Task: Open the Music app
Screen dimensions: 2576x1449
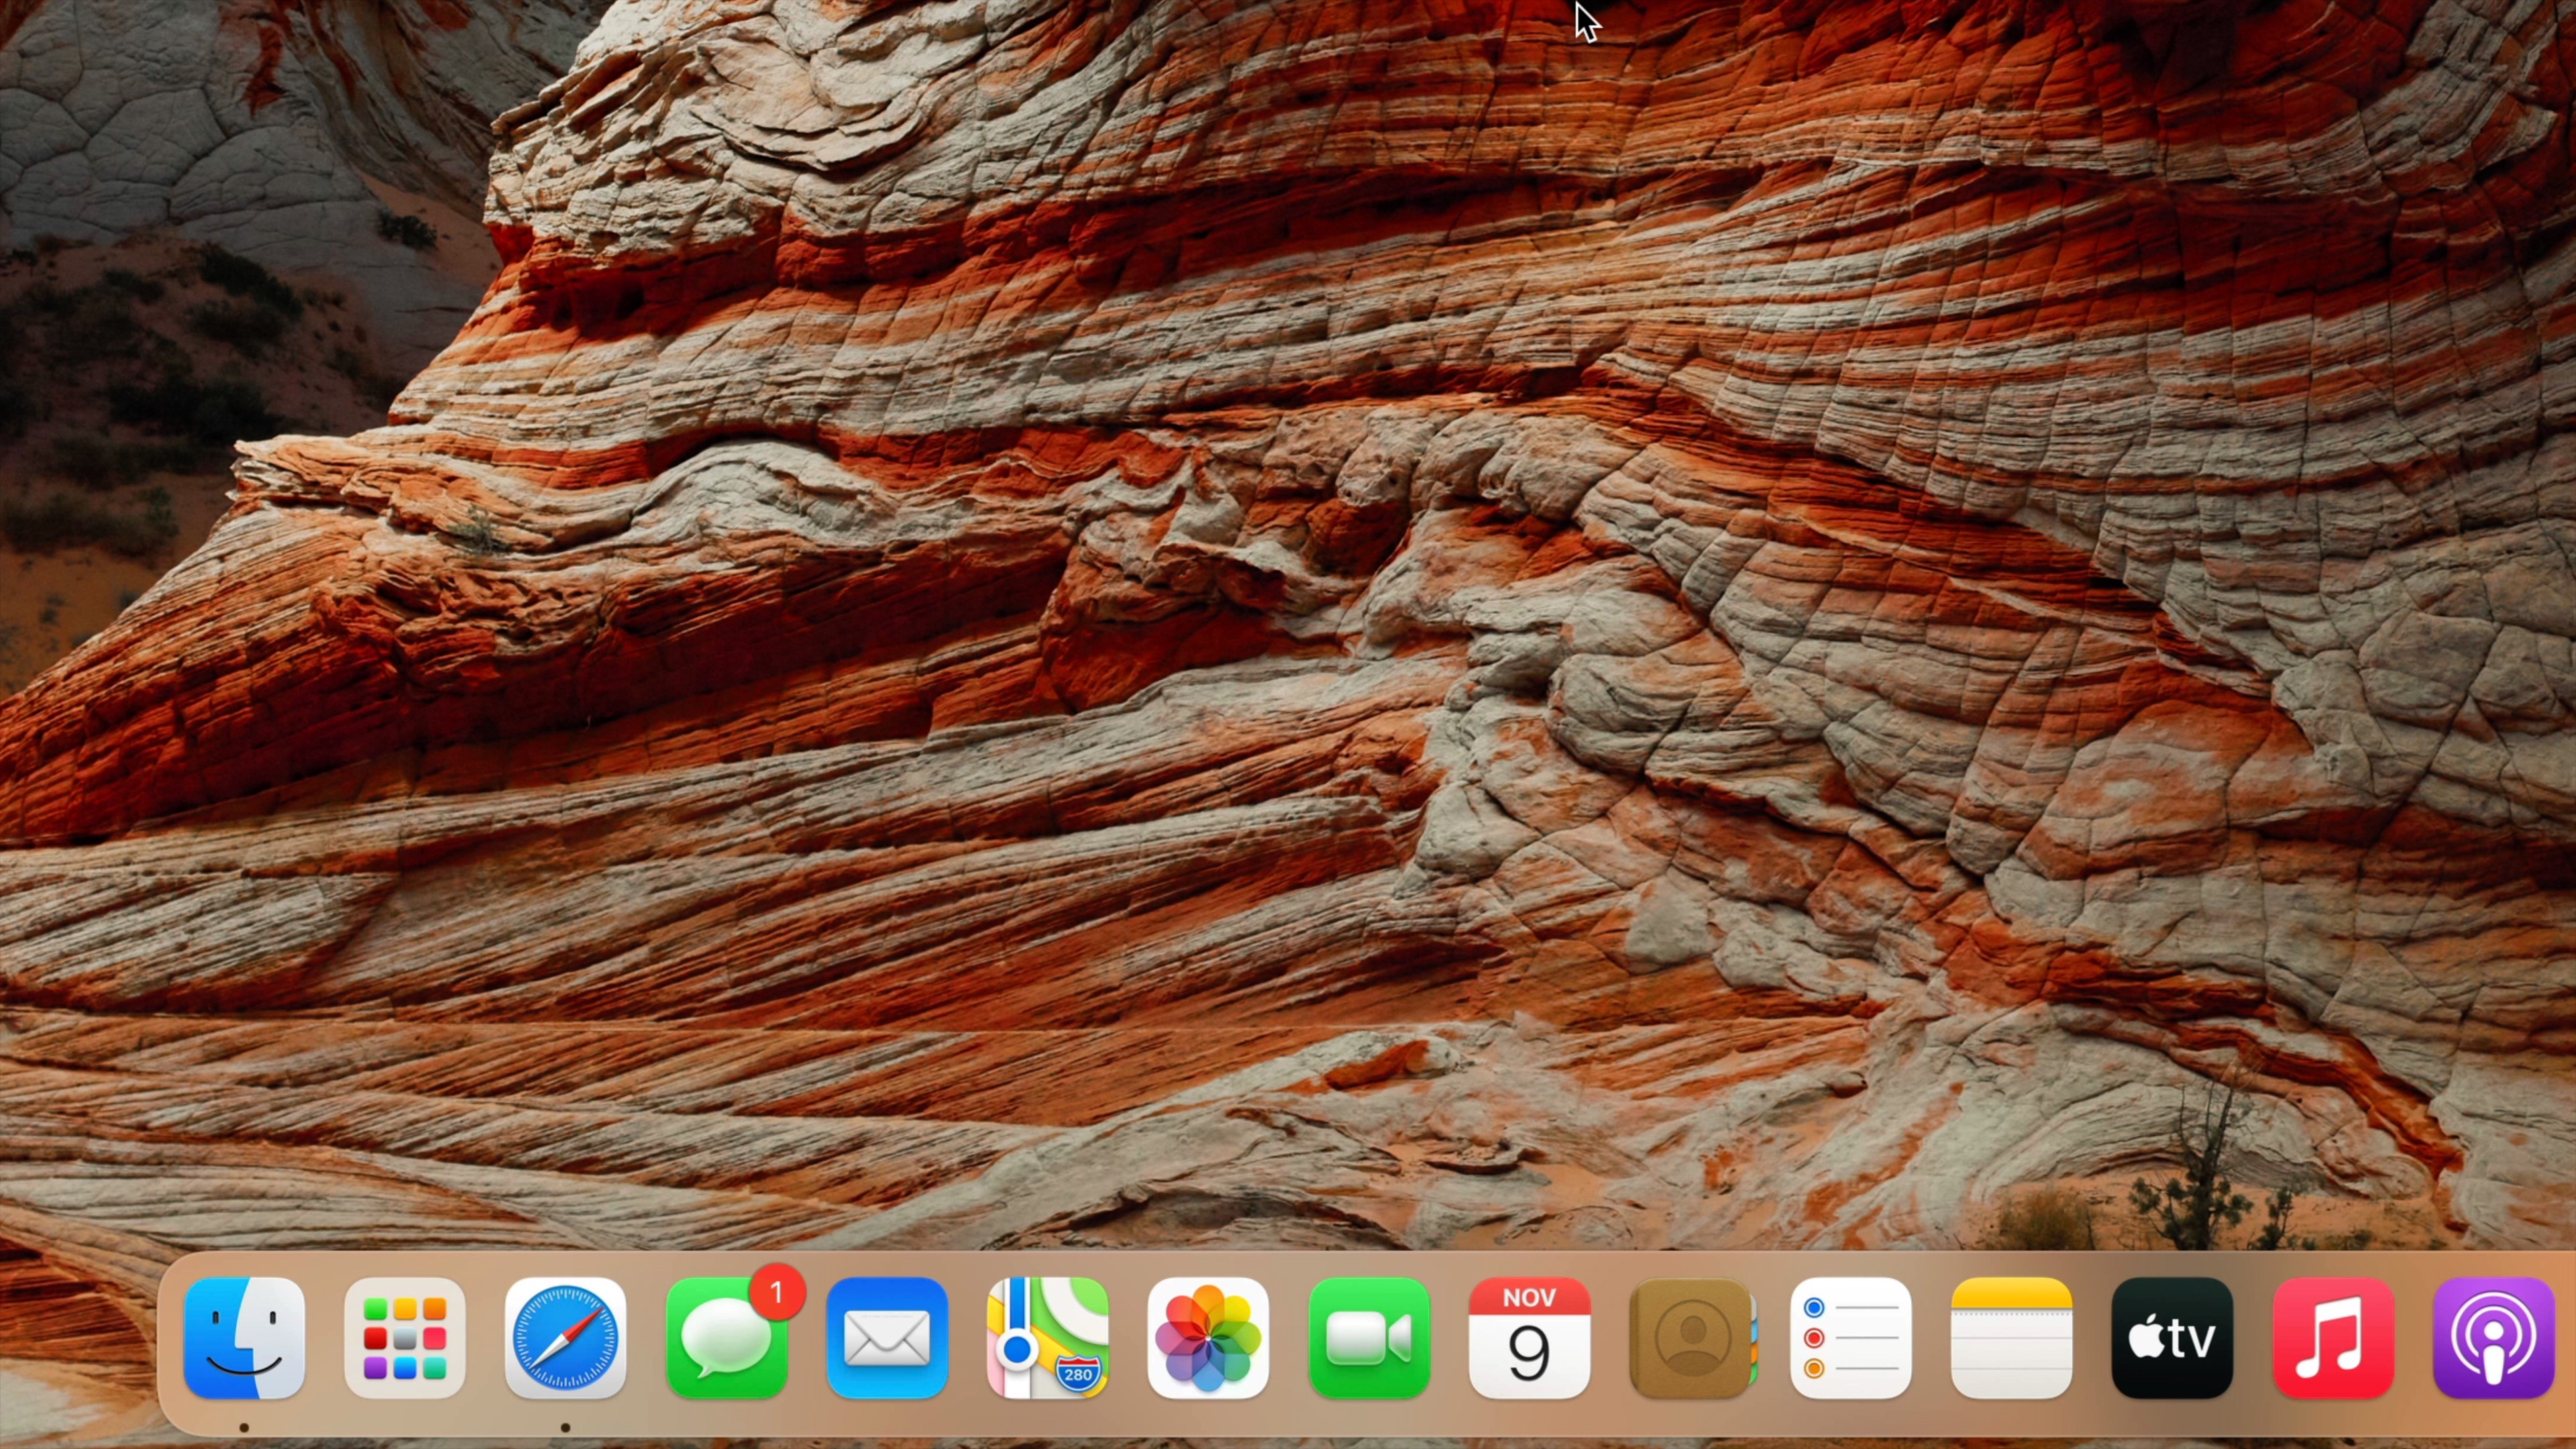Action: (x=2333, y=1337)
